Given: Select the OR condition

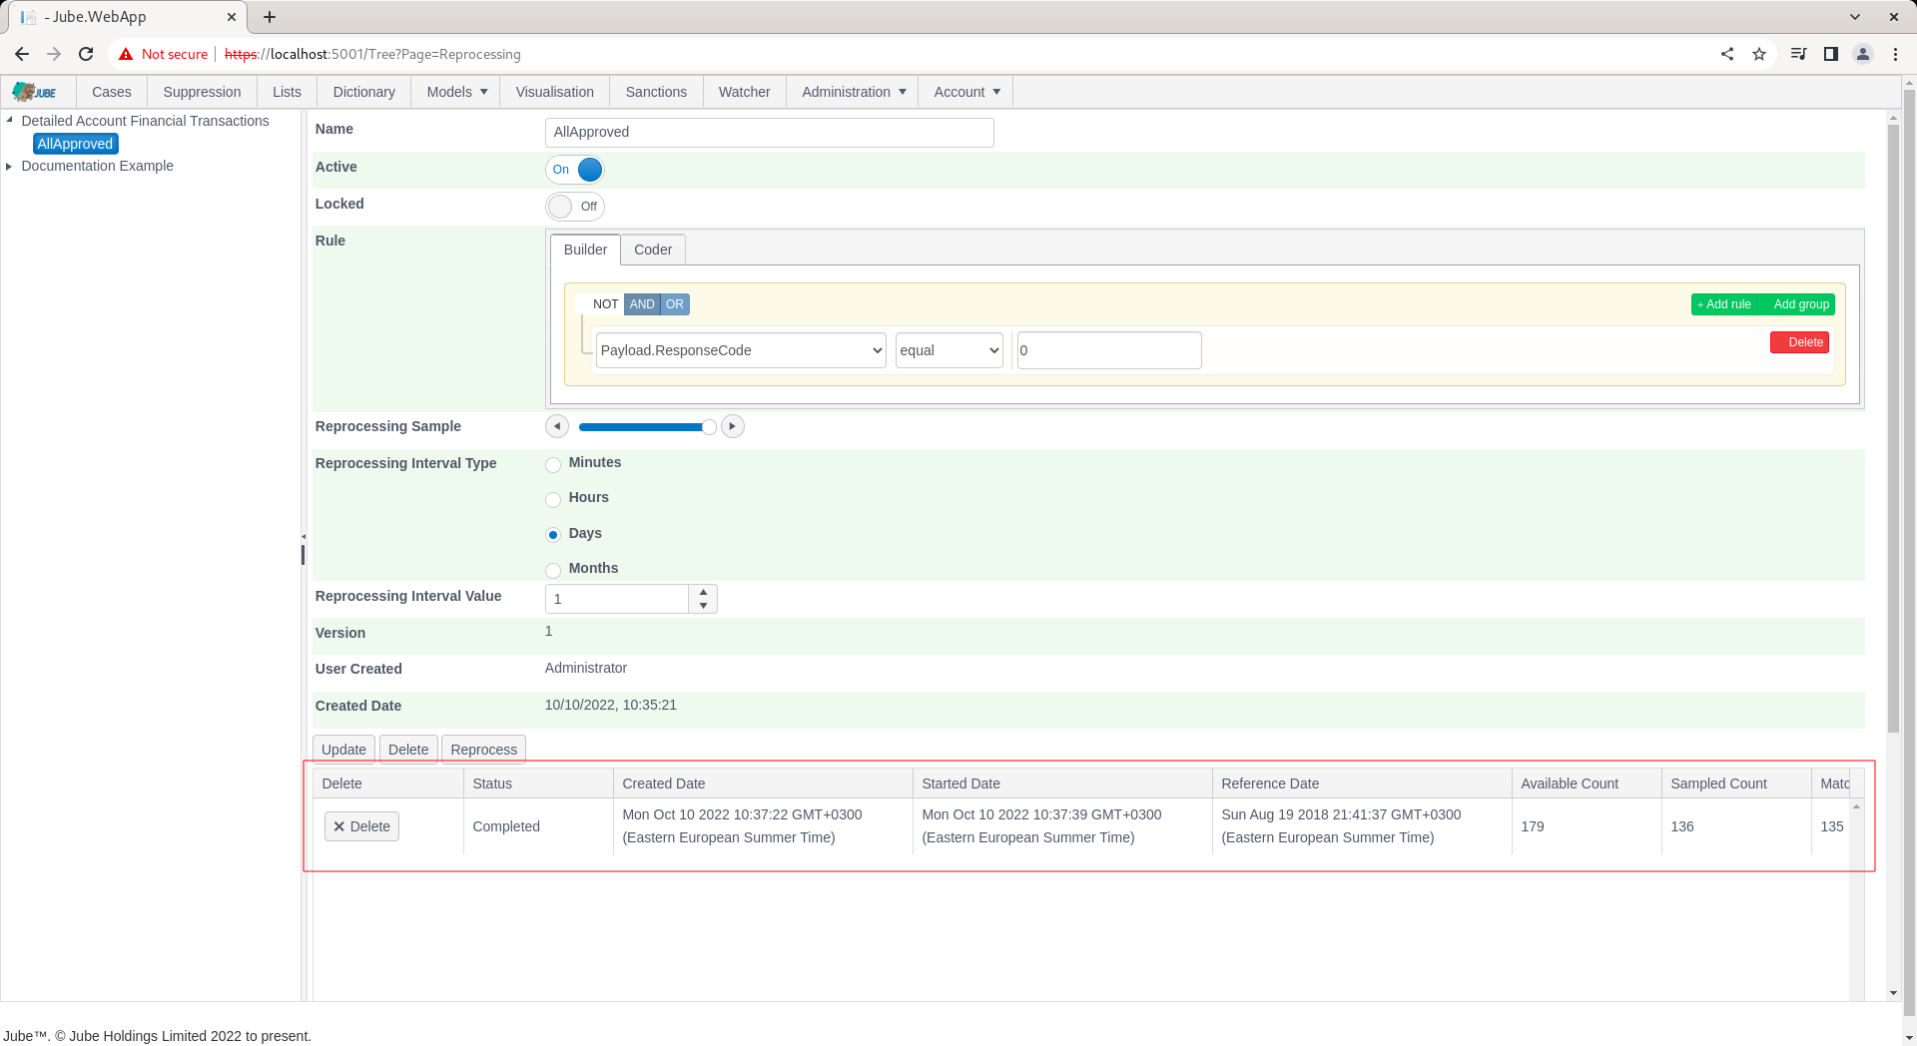Looking at the screenshot, I should (x=675, y=304).
